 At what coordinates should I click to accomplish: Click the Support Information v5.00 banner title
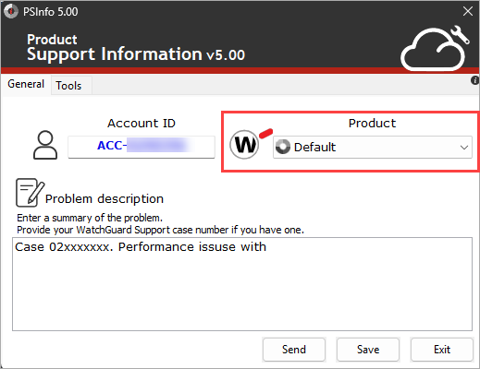pos(136,54)
